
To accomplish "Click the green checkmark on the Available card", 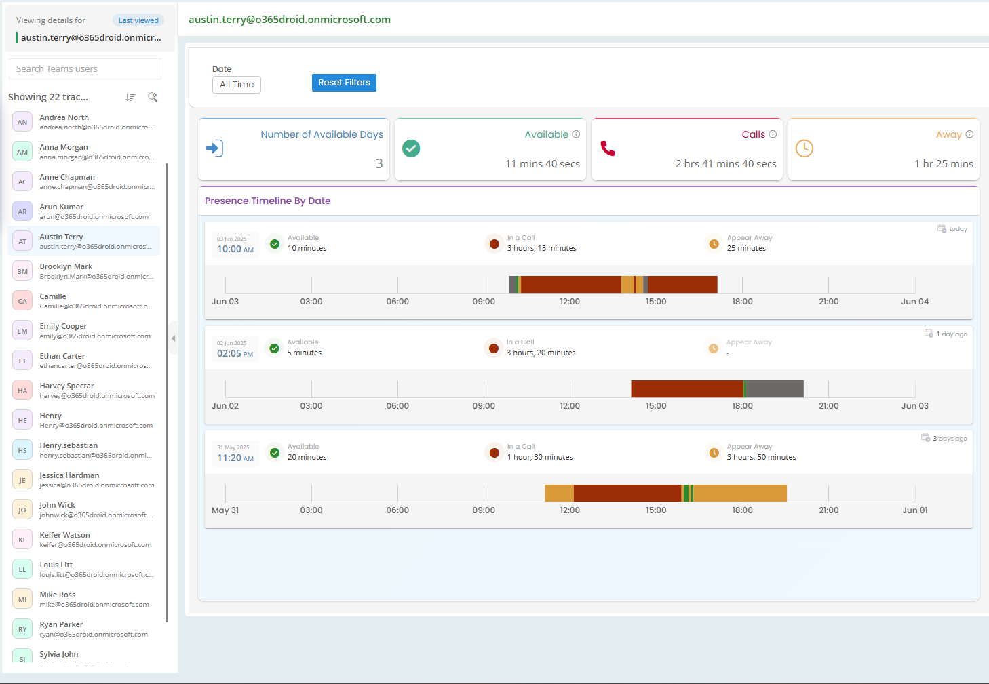I will click(411, 148).
